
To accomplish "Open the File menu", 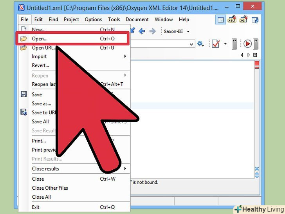I will 25,20.
